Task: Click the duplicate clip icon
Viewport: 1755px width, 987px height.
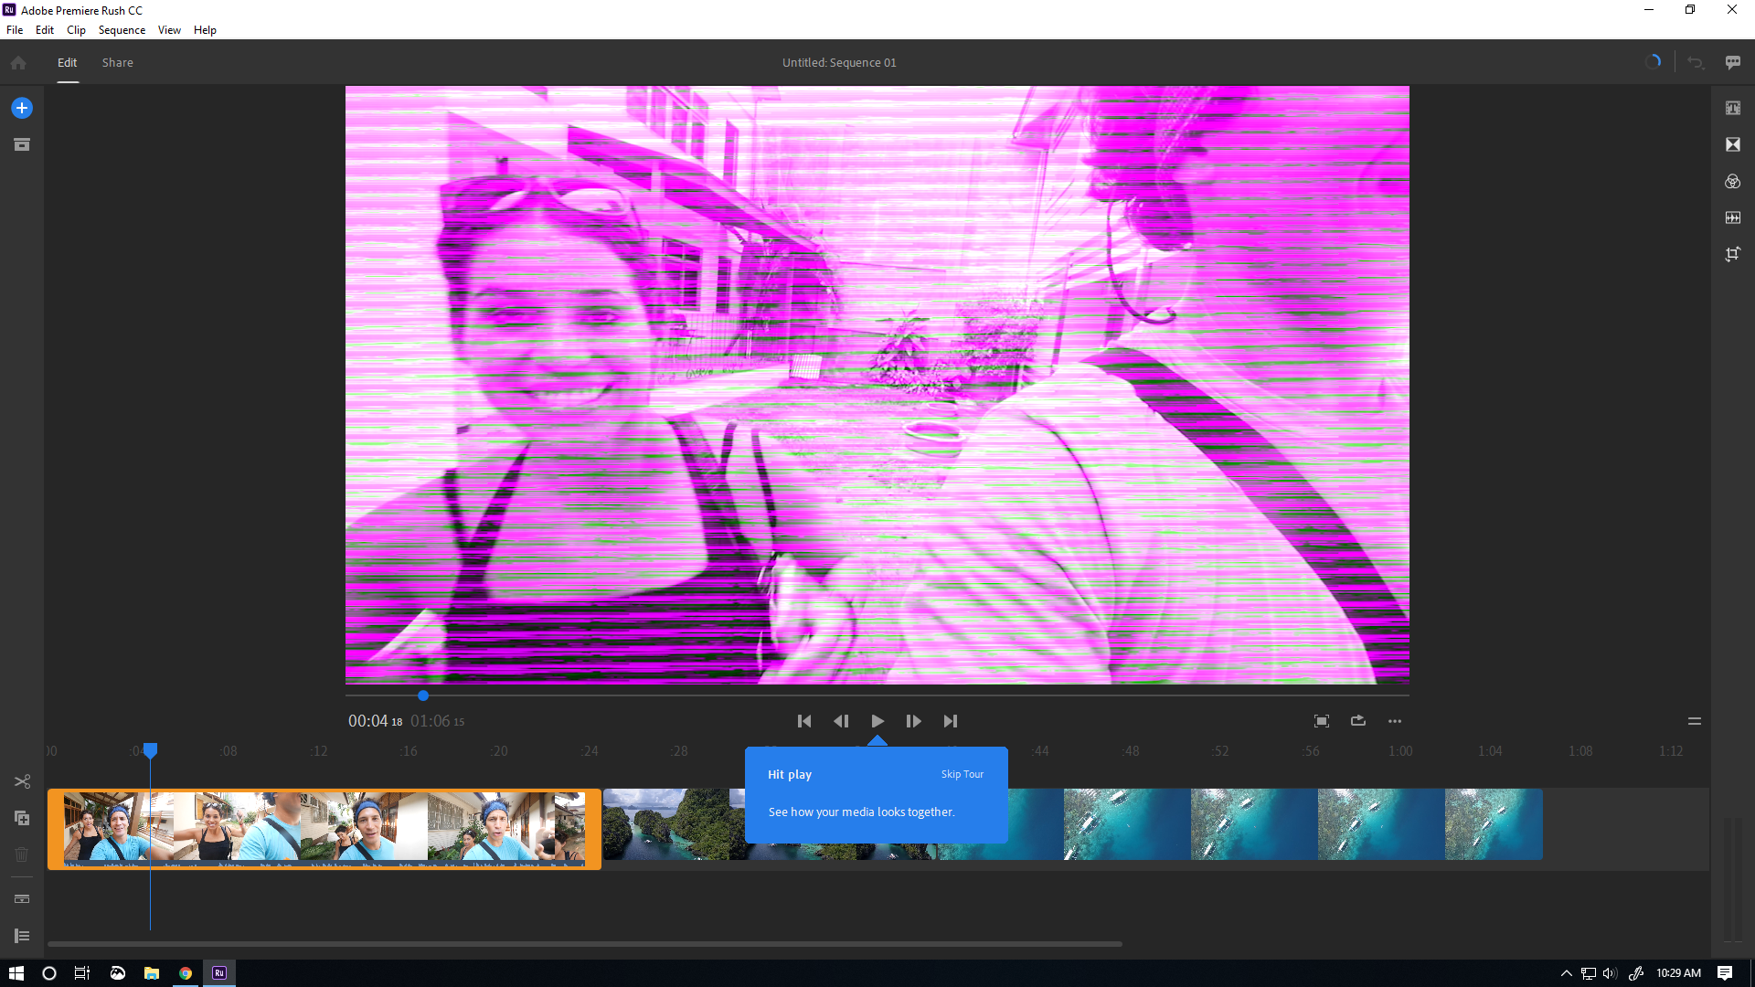Action: coord(22,818)
